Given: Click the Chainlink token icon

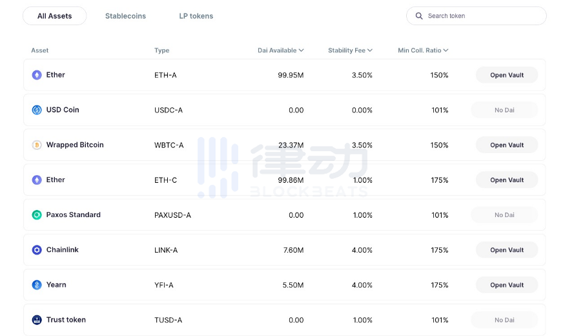Looking at the screenshot, I should pyautogui.click(x=37, y=249).
